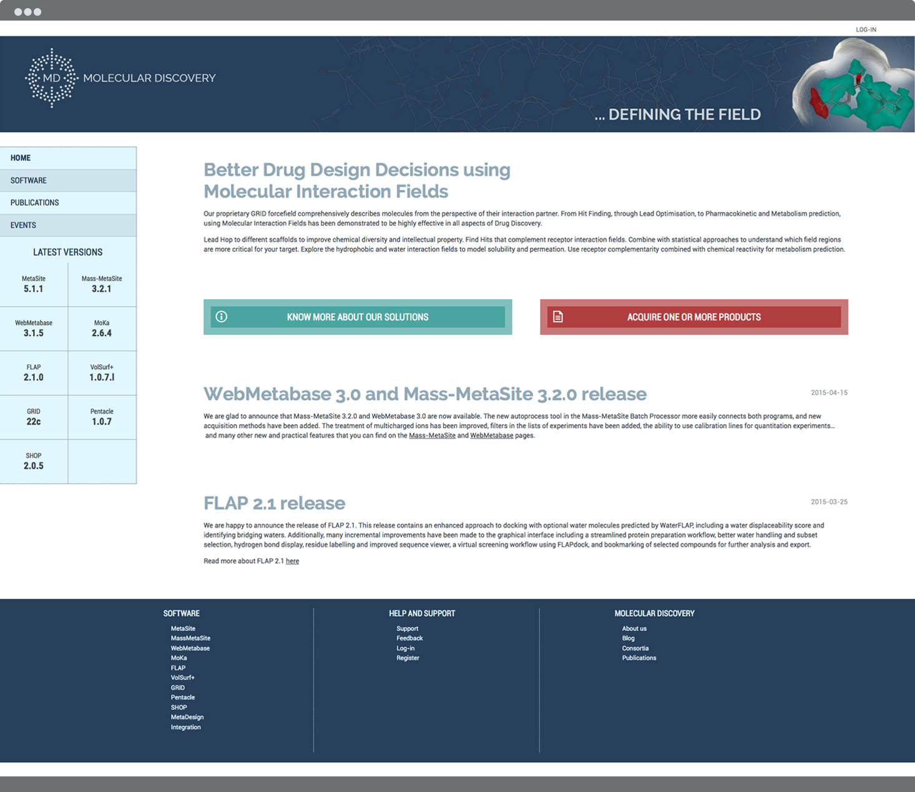
Task: Click the info icon on solutions button
Action: (x=222, y=317)
